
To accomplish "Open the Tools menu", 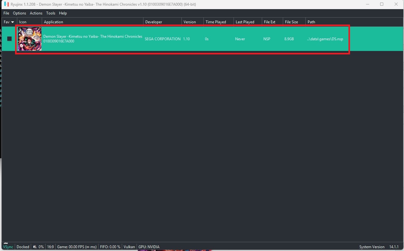I will 51,13.
